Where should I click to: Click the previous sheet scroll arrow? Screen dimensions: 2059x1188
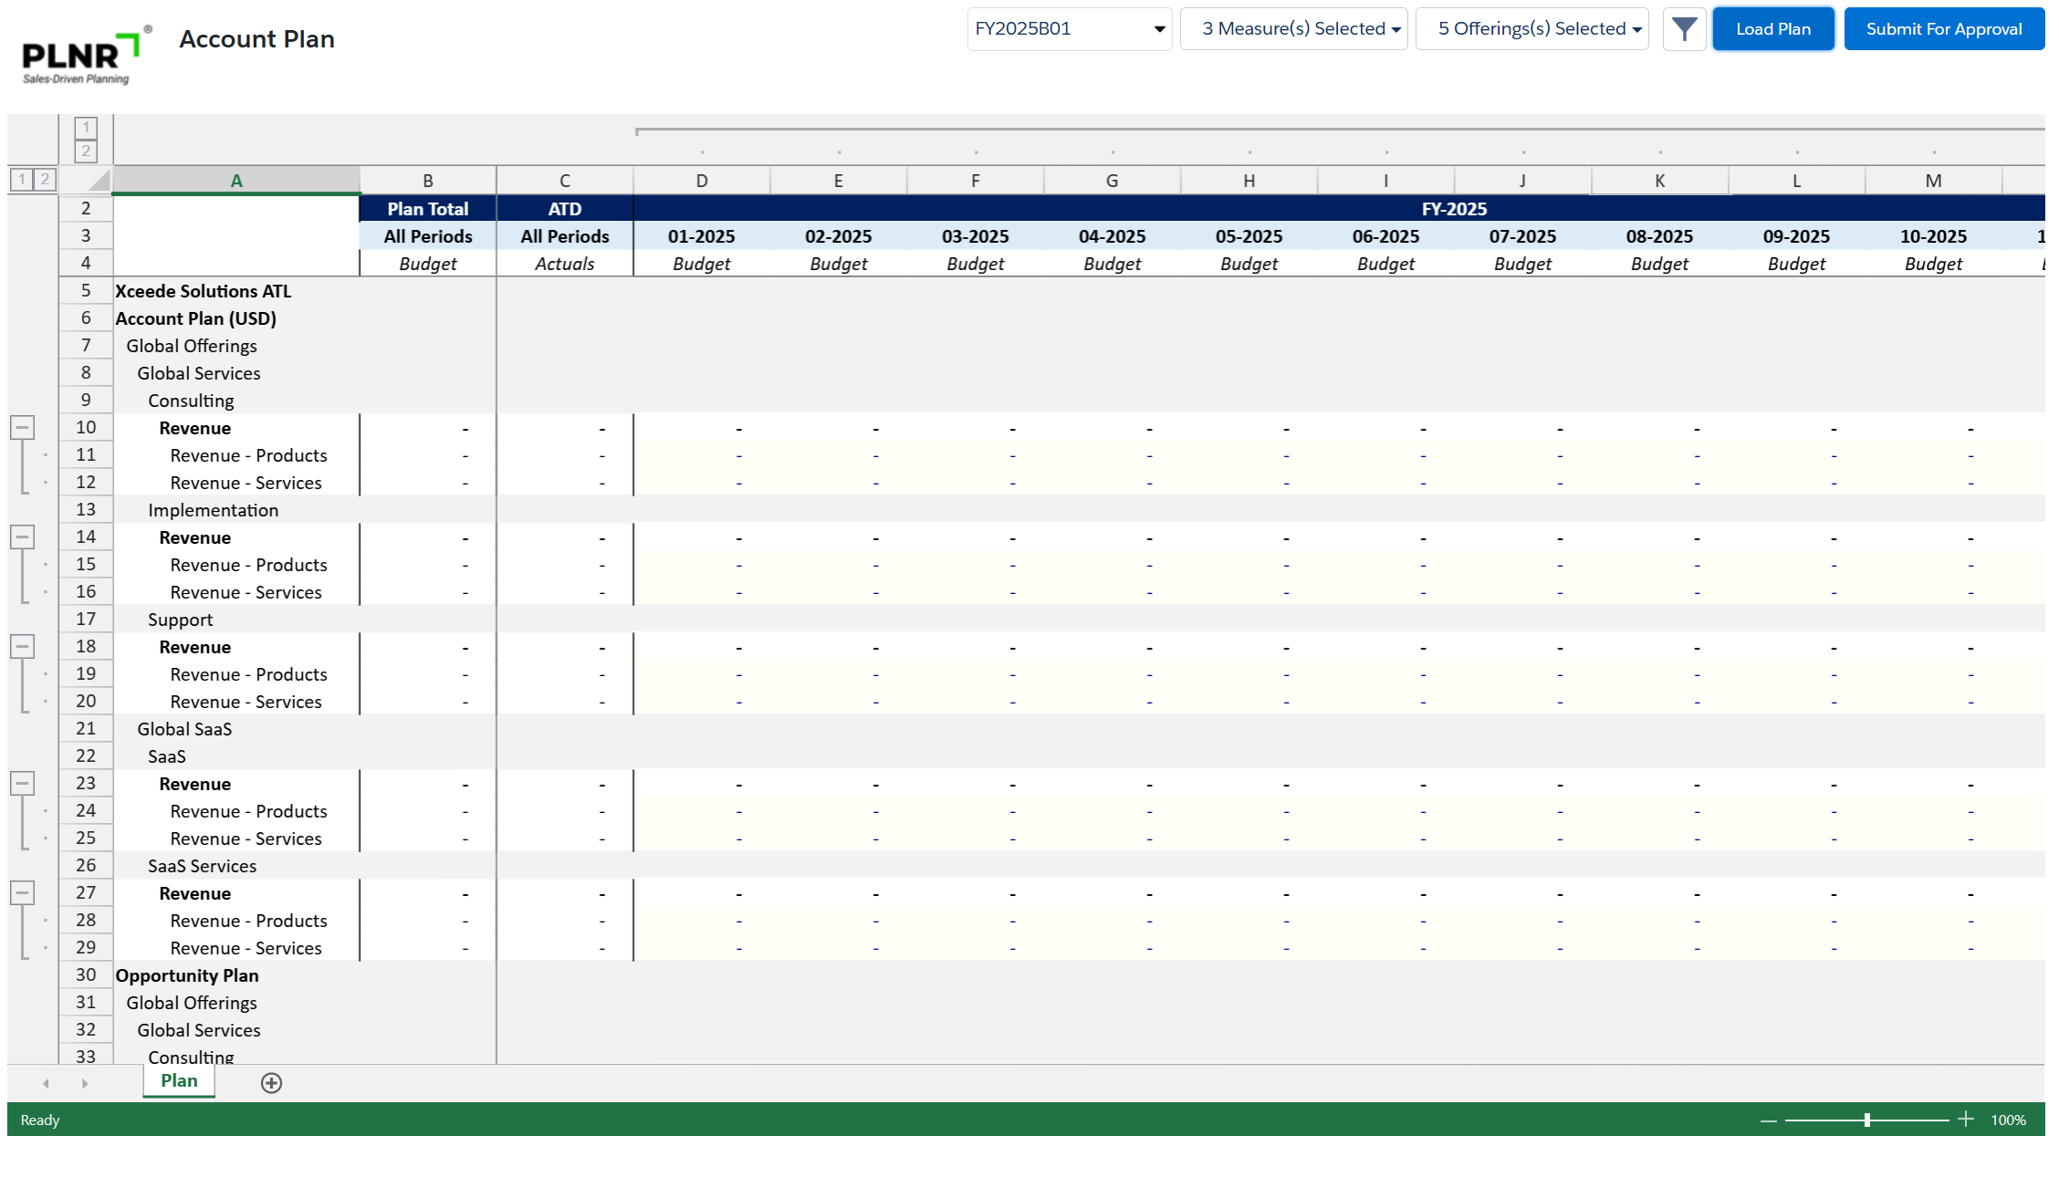46,1083
